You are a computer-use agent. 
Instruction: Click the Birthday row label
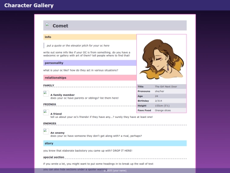click(143, 101)
